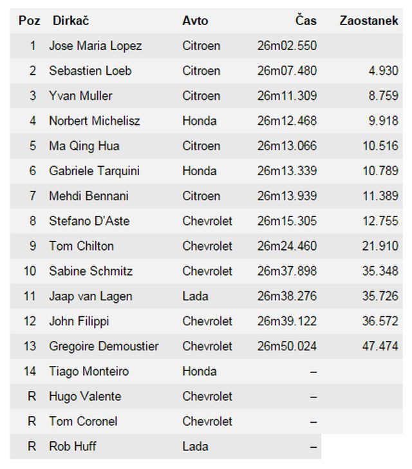Click John Filippi's time 26m39.122
This screenshot has width=412, height=469.
tap(287, 321)
